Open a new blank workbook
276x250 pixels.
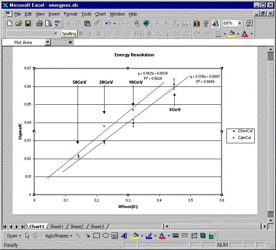[x=10, y=23]
